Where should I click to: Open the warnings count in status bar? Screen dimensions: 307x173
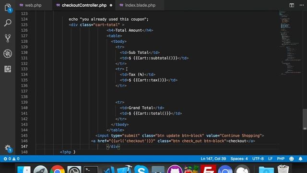(16, 159)
